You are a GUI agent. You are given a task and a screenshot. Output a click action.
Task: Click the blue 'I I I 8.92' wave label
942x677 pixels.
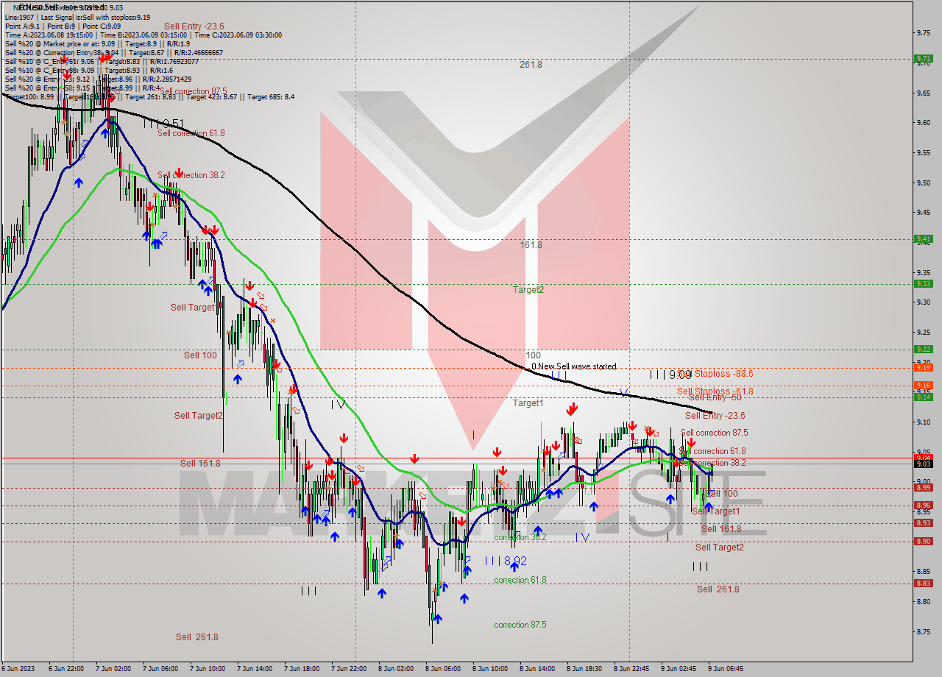506,561
